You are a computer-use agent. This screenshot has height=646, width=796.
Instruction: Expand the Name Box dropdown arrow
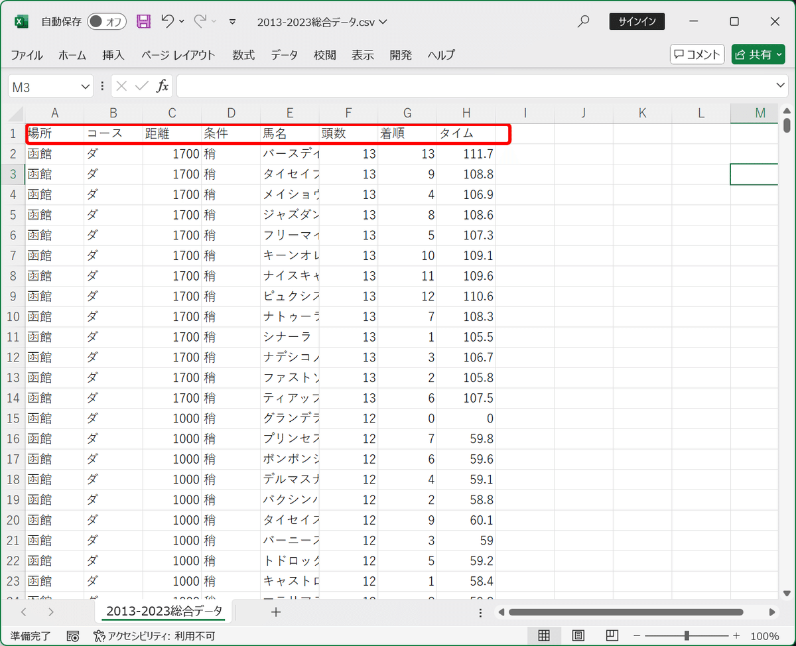(86, 87)
